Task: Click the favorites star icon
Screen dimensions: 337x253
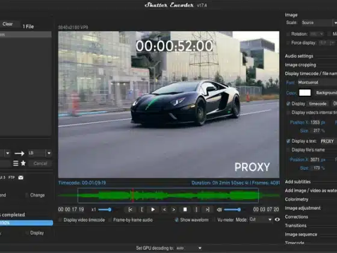Action: coord(23,163)
